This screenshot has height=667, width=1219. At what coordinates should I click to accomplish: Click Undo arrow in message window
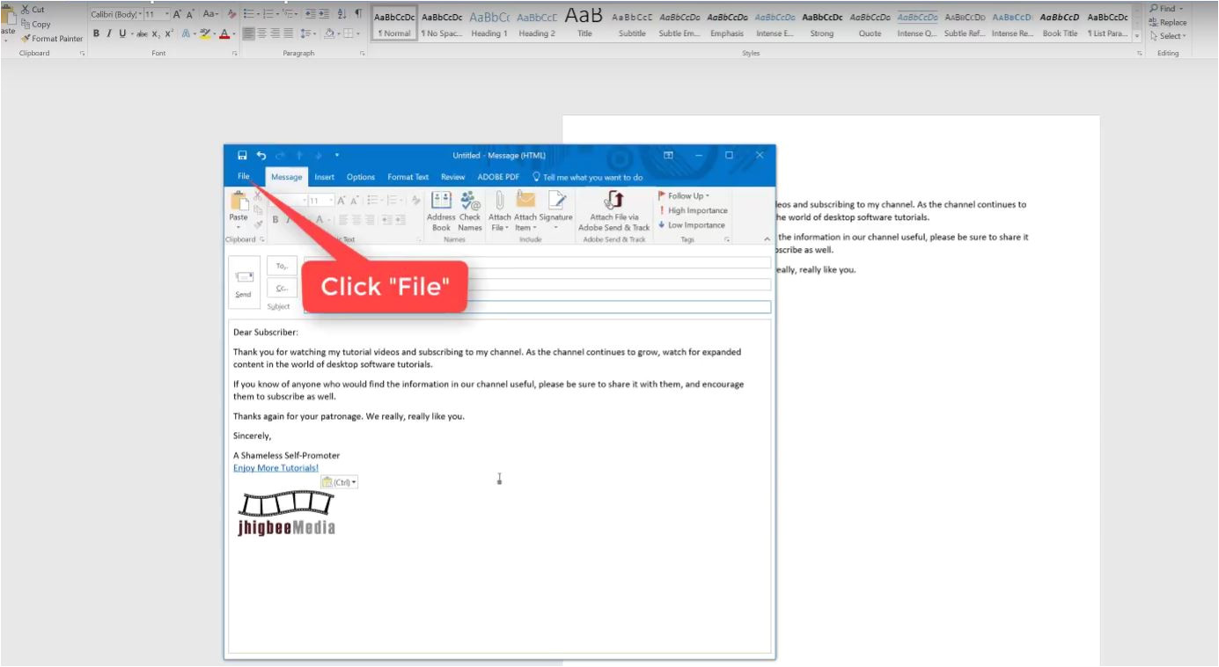261,156
